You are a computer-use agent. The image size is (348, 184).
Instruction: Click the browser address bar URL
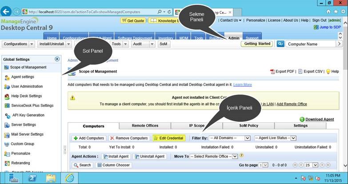[x=84, y=12]
